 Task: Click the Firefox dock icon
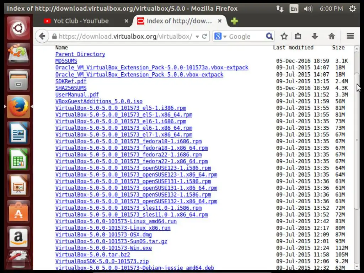point(18,107)
